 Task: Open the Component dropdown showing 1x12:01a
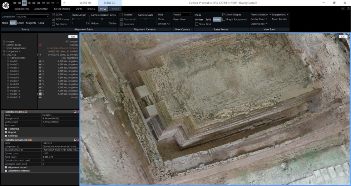pos(32,16)
